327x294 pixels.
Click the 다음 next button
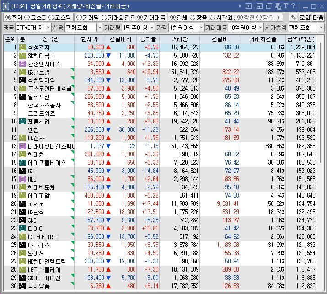[318, 17]
